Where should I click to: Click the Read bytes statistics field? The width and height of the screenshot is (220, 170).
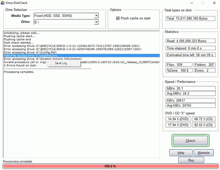[190, 41]
